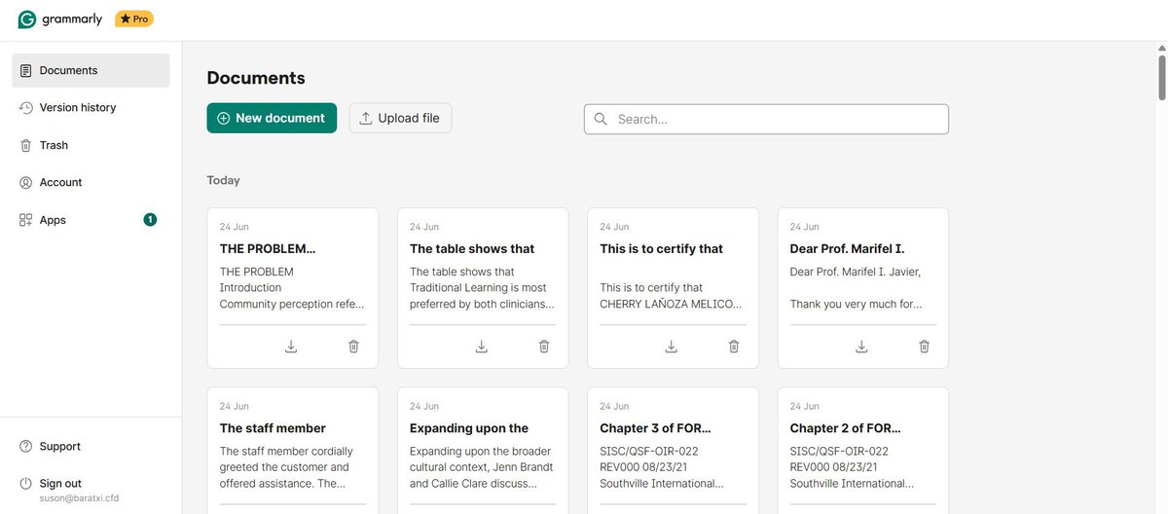1168x514 pixels.
Task: Open 'Chapter 2 of FOR…' document card
Action: coord(863,450)
